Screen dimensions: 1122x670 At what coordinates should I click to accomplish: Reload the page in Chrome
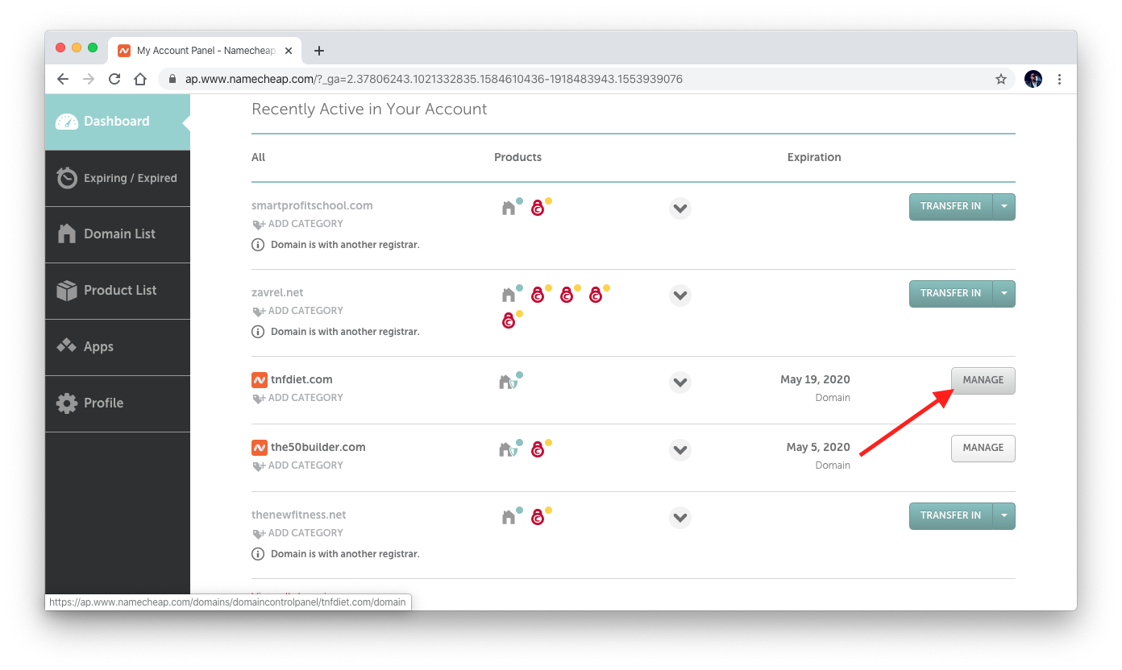point(114,79)
